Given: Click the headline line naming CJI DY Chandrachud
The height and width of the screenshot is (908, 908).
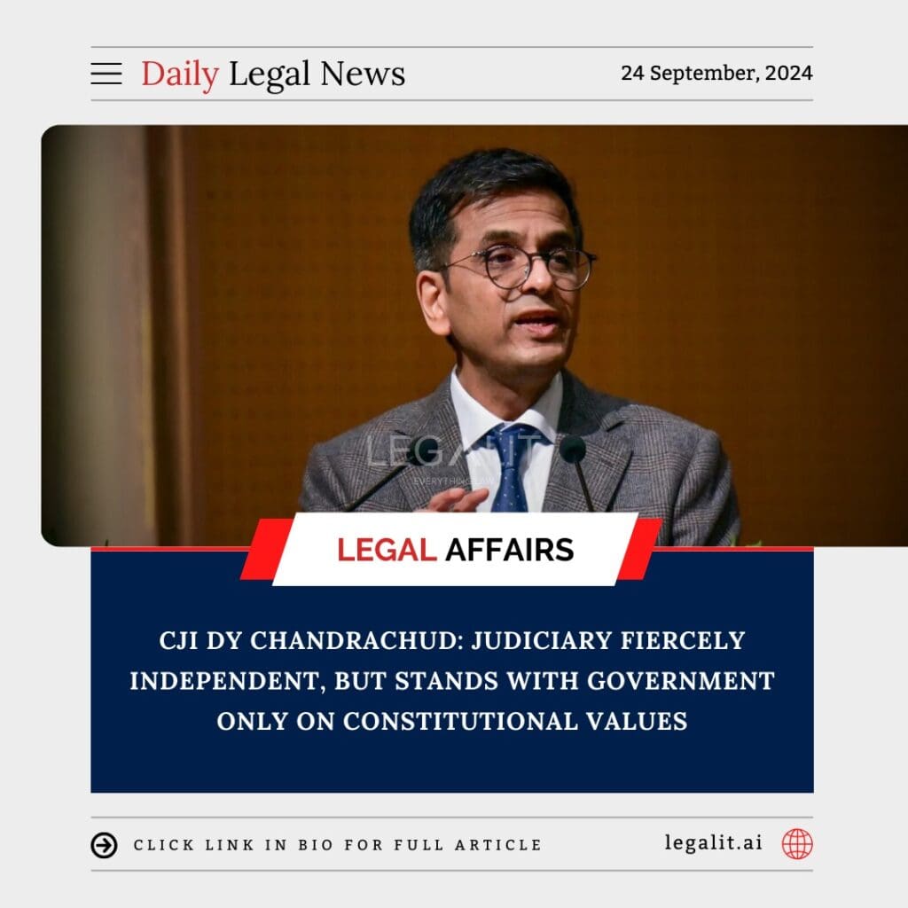Looking at the screenshot, I should click(x=452, y=641).
